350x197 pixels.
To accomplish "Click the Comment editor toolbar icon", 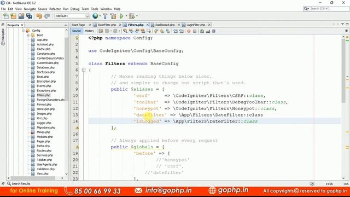I will point(202,31).
